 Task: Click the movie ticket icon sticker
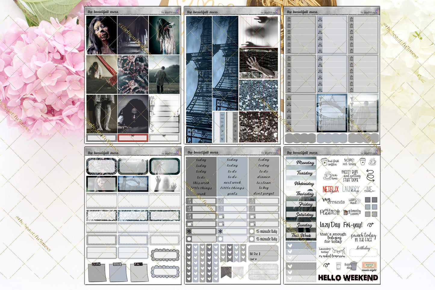point(369,265)
